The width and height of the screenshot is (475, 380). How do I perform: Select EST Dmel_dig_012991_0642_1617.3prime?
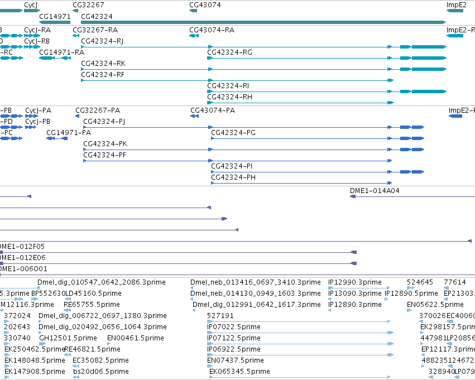coord(257,305)
